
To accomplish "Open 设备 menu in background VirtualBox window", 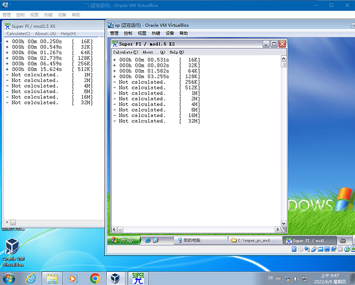I will tap(62, 15).
